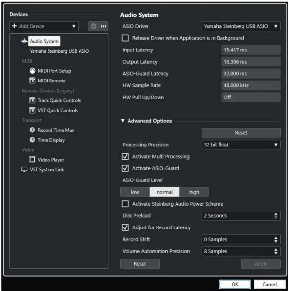289x291 pixels.
Task: Click the plus icon in Add Device
Action: click(15, 26)
